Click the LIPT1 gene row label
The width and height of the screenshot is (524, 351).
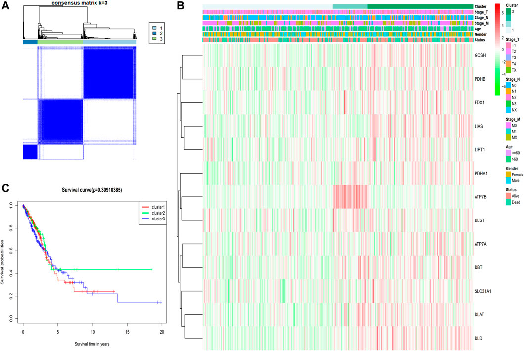coord(479,150)
